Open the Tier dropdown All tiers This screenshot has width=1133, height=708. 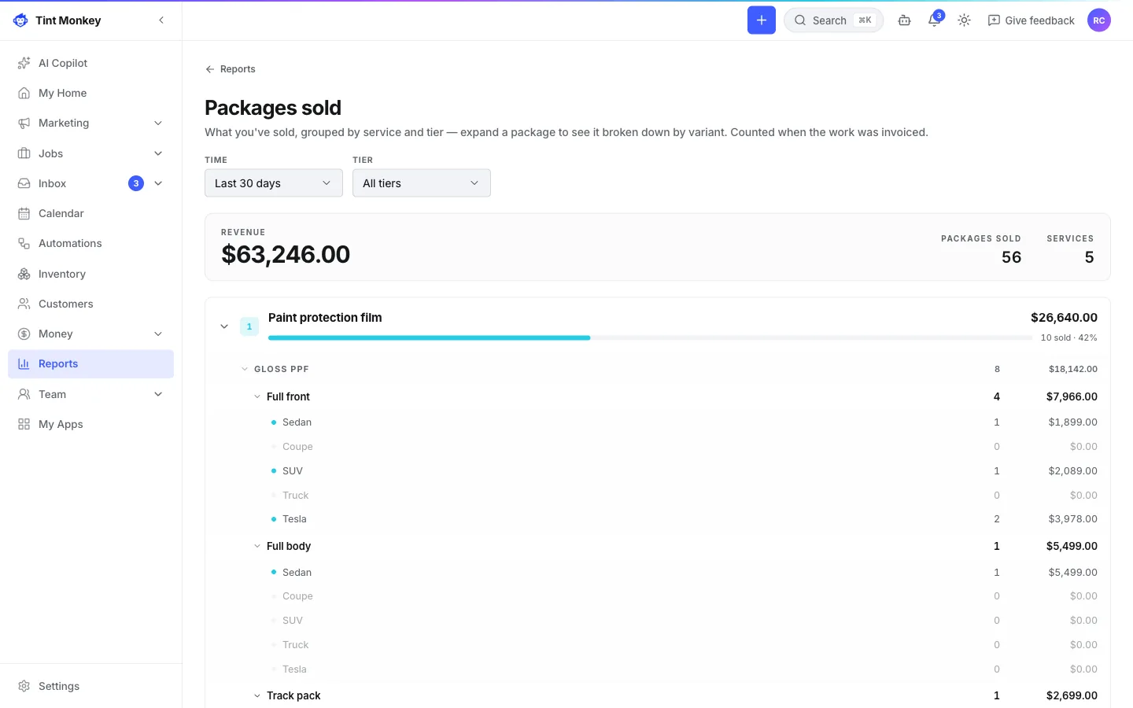pos(422,183)
